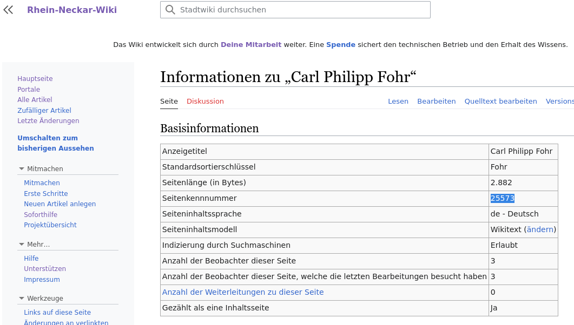574x325 pixels.
Task: Collapse the sidebar with double-chevron icon
Action: 8,10
